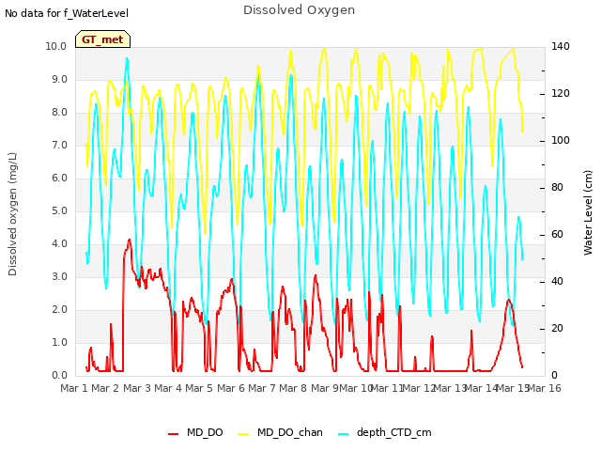Click the 10.0 left axis value
Screen dimensions: 601x451
56,46
